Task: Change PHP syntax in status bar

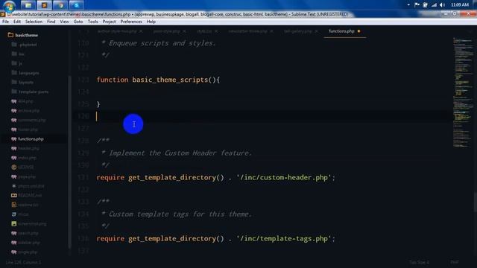Action: 455,262
